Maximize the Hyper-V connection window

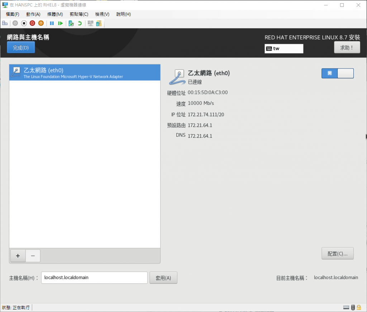342,5
